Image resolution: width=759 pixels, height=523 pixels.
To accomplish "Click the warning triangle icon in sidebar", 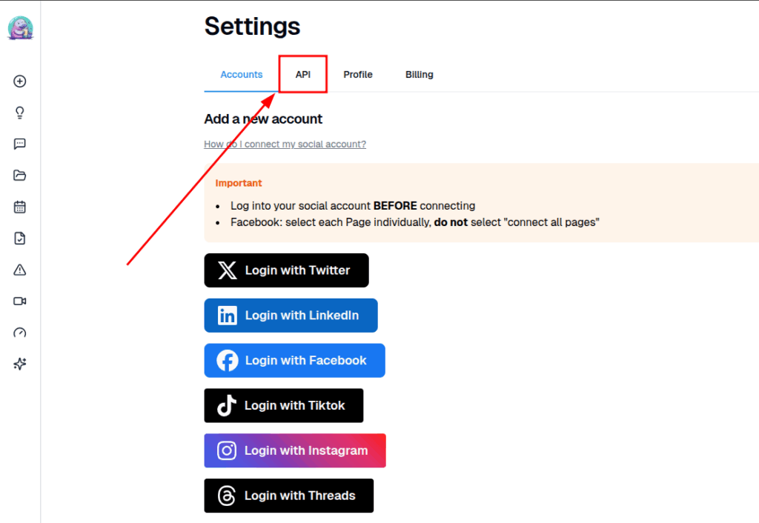I will pyautogui.click(x=20, y=270).
